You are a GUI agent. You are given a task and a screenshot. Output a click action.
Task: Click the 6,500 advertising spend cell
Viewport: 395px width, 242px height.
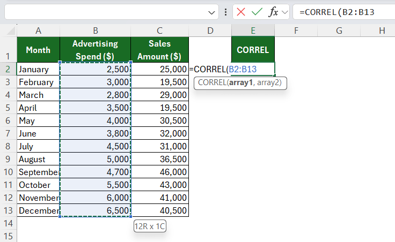(95, 210)
